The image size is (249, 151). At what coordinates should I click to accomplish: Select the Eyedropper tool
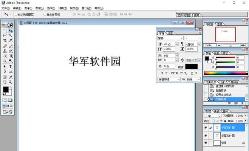(x=11, y=77)
